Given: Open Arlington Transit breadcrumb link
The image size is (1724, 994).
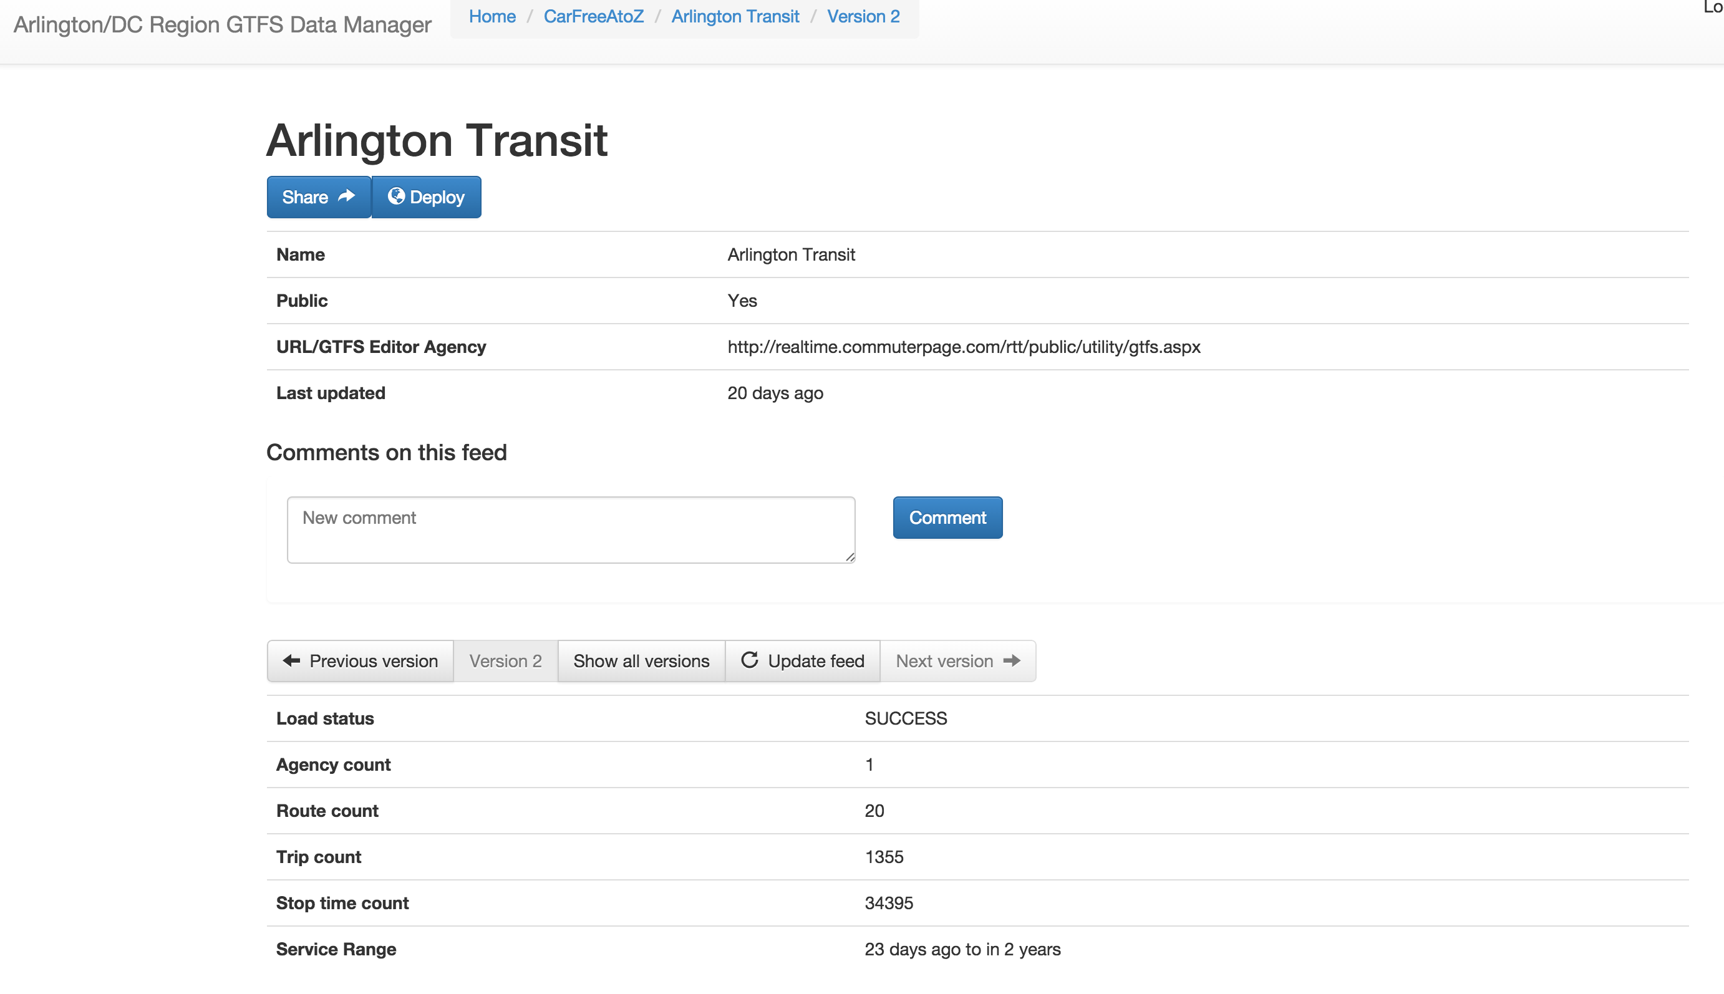Looking at the screenshot, I should pyautogui.click(x=735, y=16).
